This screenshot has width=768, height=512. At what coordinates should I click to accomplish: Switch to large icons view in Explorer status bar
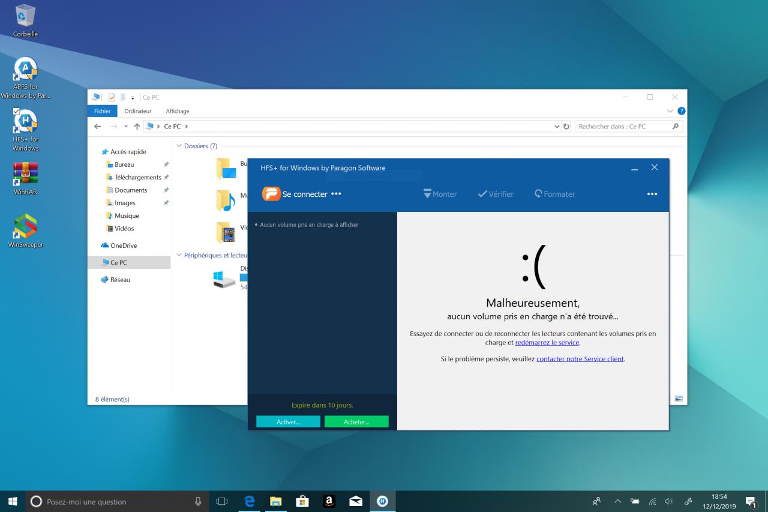point(679,399)
